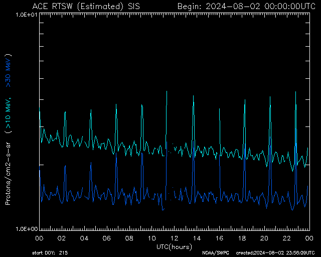
Task: Click the 14 hour tick label
Action: (x=197, y=238)
